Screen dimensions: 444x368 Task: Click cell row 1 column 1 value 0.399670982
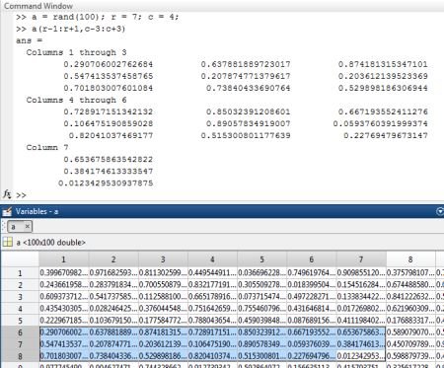(64, 273)
